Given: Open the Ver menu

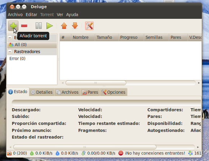Looking at the screenshot, I should (60, 14).
